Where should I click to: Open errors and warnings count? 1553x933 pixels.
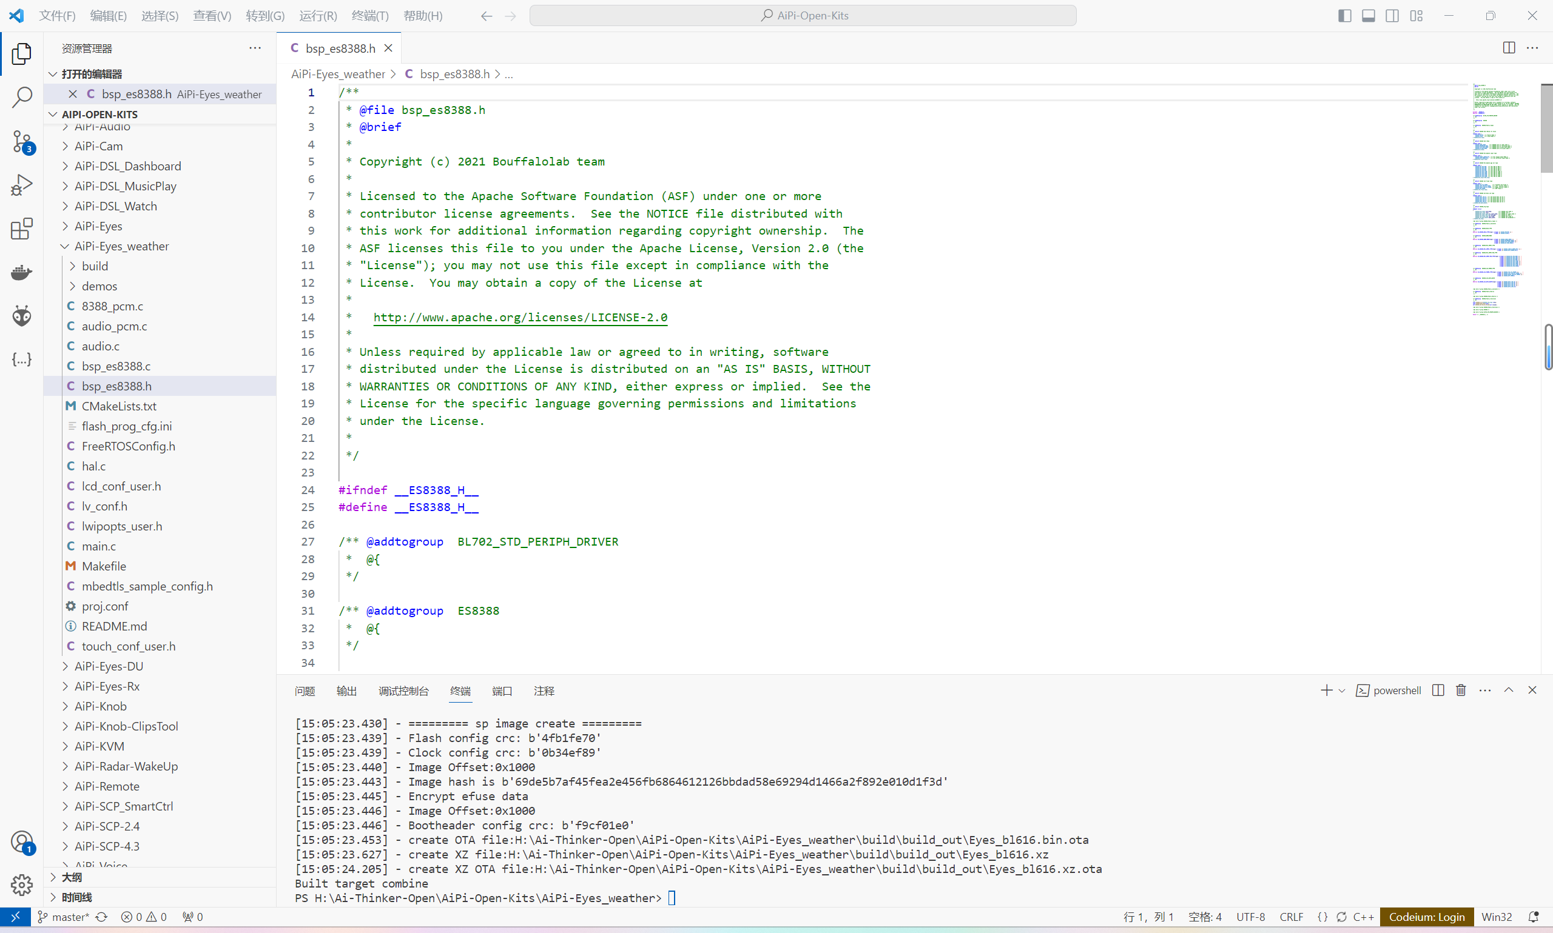(x=143, y=917)
